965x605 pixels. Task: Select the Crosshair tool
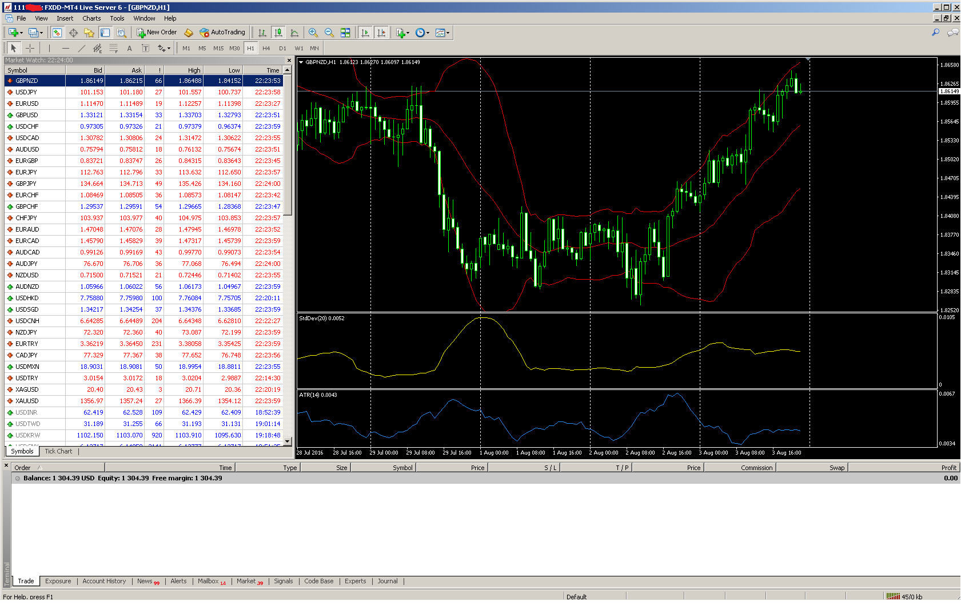(30, 48)
